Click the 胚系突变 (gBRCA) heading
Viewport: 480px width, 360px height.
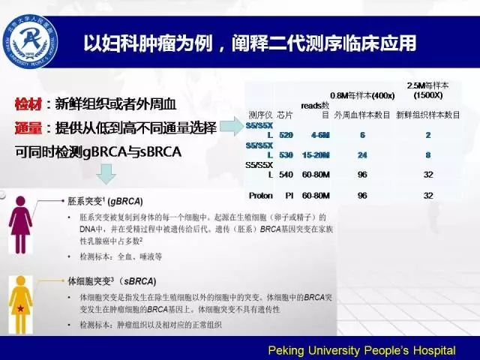tap(105, 202)
